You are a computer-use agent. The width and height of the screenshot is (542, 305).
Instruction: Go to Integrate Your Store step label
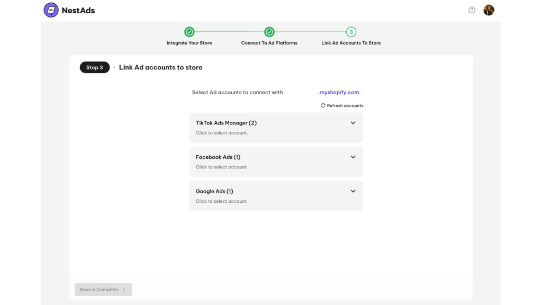[189, 43]
